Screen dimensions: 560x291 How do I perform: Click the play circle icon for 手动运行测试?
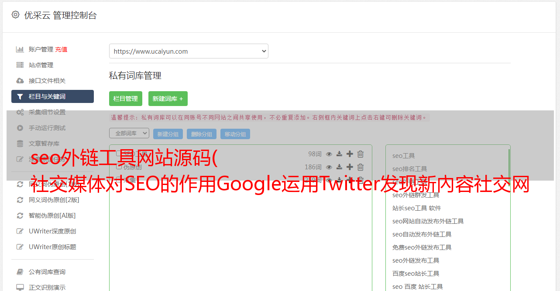(20, 128)
